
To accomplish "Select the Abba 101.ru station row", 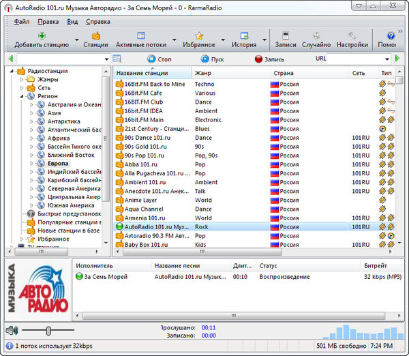I will [x=140, y=164].
